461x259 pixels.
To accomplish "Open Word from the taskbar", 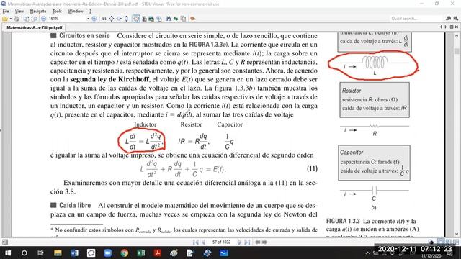I will click(x=74, y=253).
